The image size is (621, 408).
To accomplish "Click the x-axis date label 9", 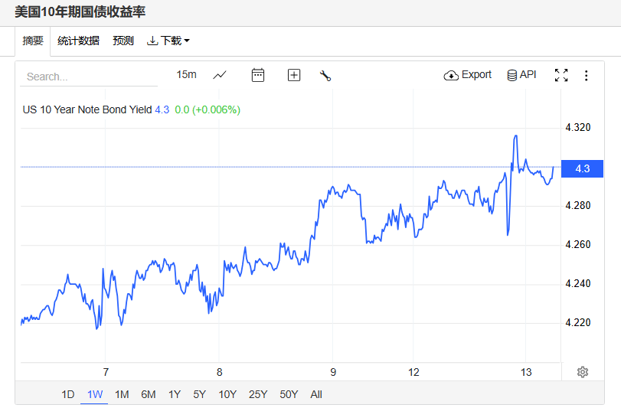I will click(333, 372).
